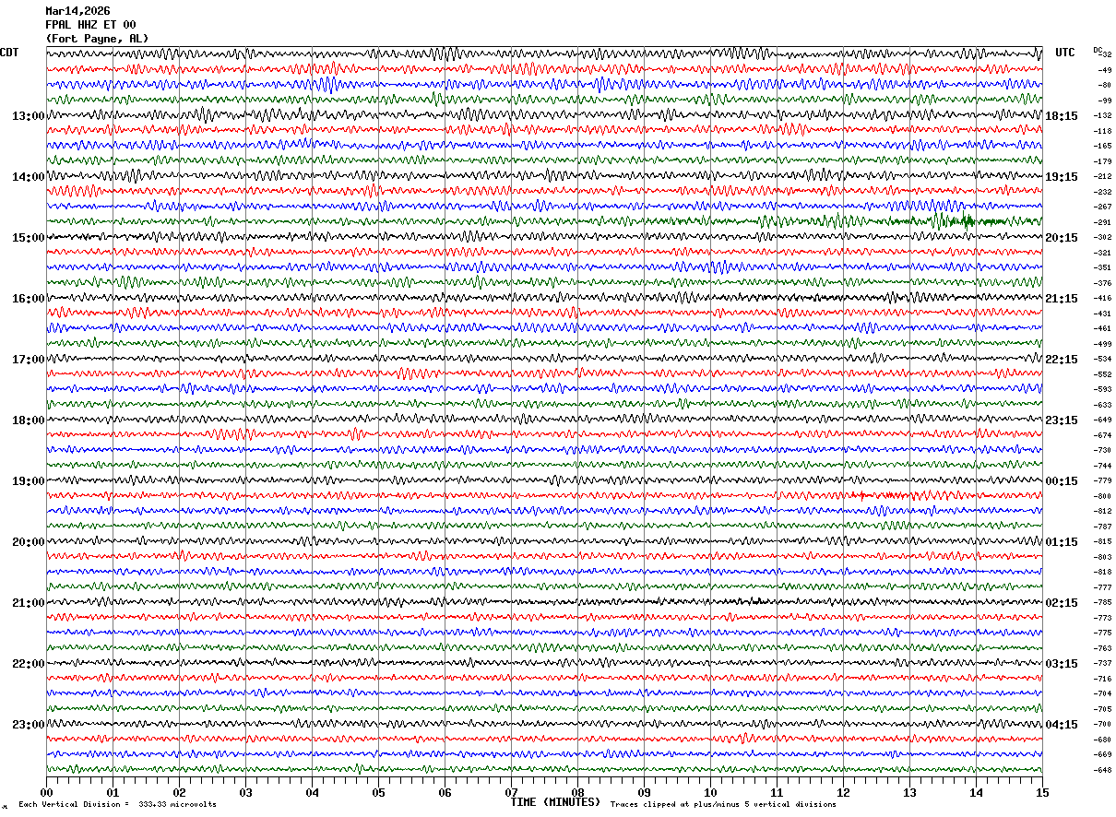This screenshot has width=1116, height=817.
Task: Click the DC offset value -700
Action: 1102,724
